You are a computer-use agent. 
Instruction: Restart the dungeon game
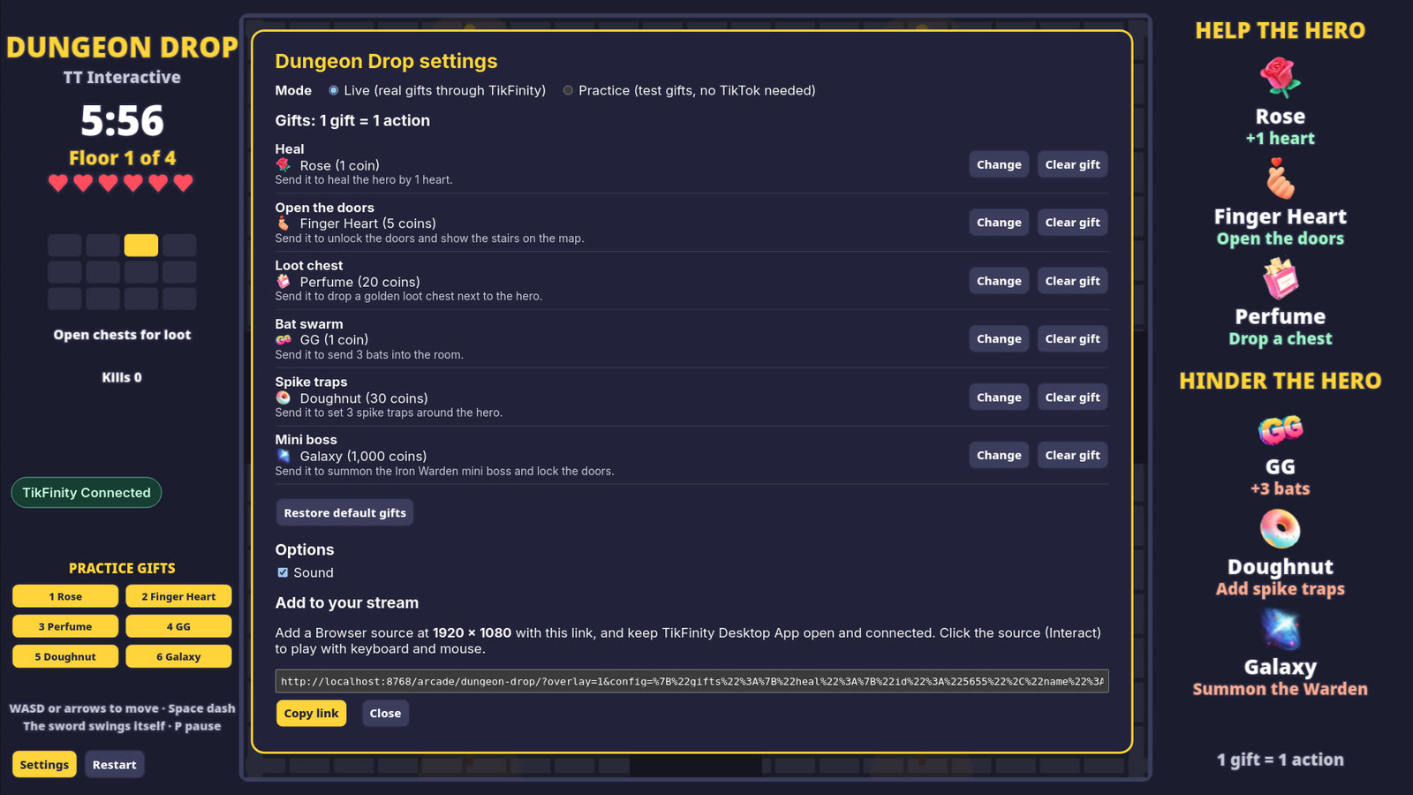tap(115, 765)
